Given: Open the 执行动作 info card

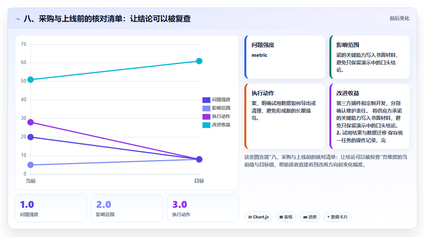Looking at the screenshot, I should tap(285, 116).
